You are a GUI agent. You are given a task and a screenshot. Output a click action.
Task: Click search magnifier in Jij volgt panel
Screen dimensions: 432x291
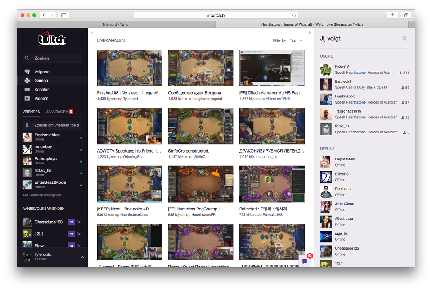[x=405, y=38]
